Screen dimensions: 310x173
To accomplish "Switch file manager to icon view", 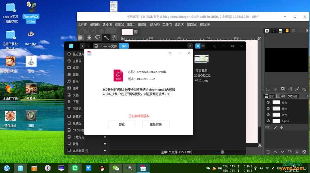I will (x=198, y=46).
